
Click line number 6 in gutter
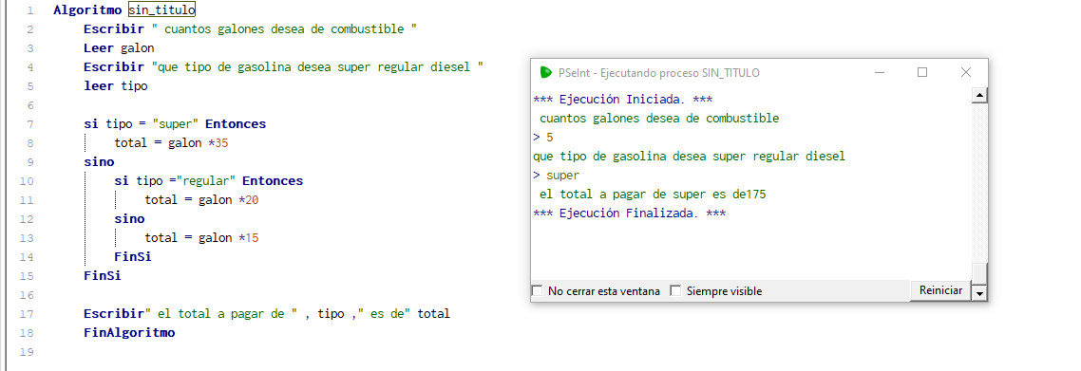(x=30, y=105)
